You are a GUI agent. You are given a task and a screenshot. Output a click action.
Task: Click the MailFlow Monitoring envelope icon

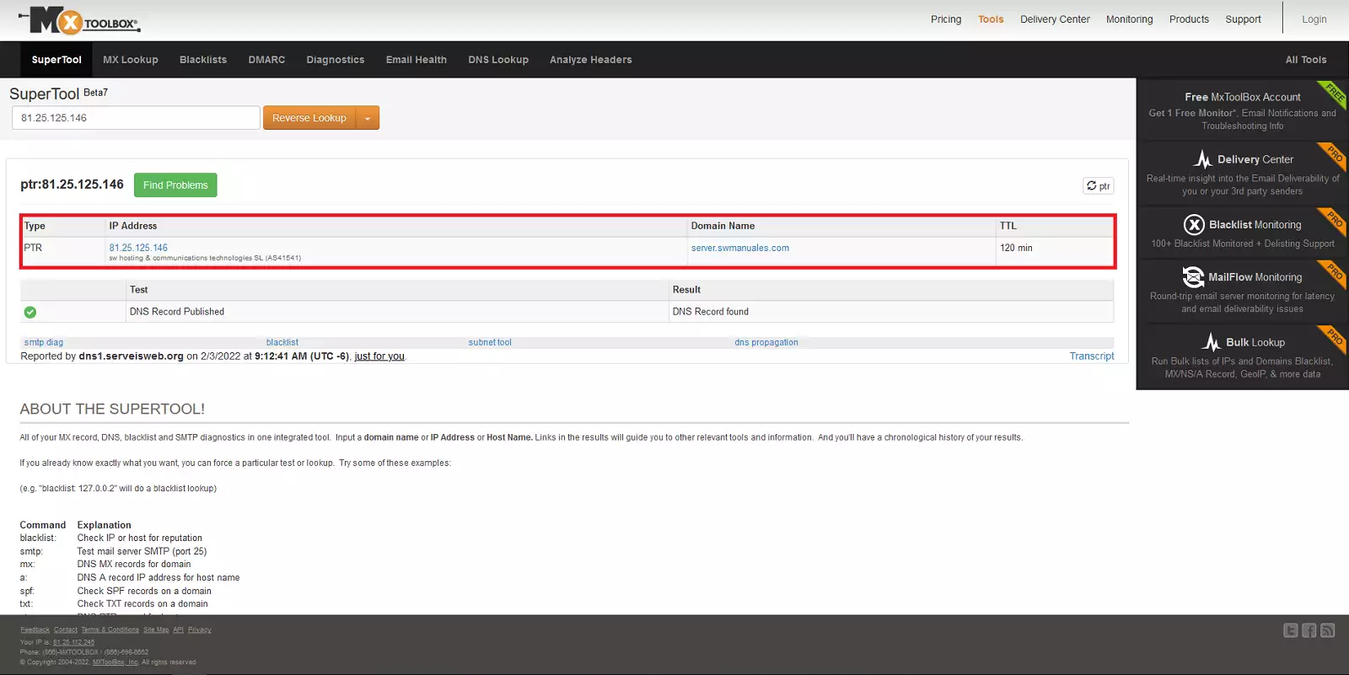(1193, 277)
